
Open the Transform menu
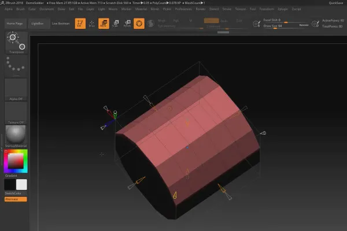267,9
